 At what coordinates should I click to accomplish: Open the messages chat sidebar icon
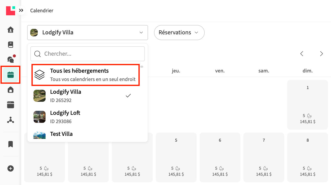(x=11, y=59)
